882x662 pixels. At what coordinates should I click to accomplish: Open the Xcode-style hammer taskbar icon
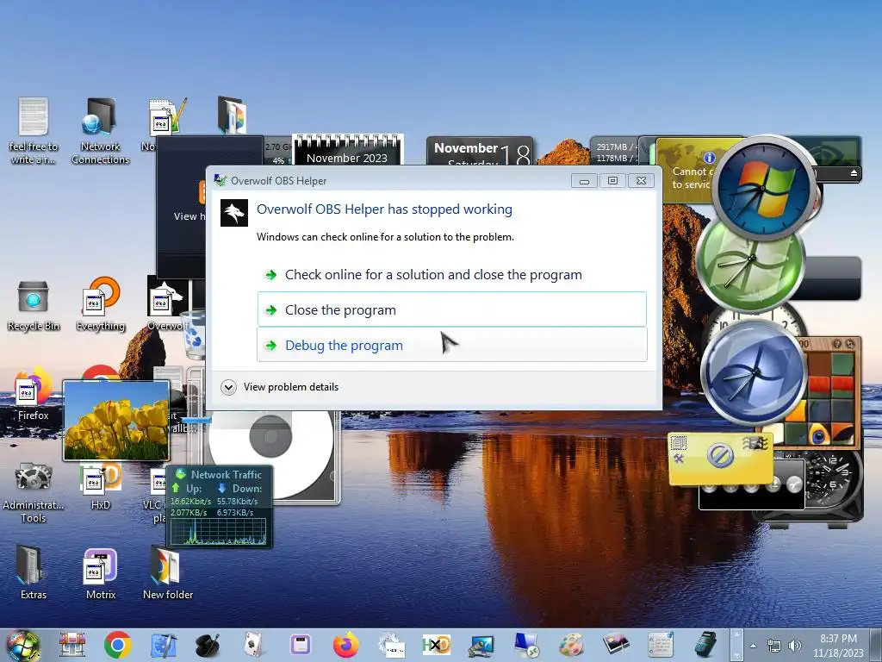pyautogui.click(x=164, y=645)
